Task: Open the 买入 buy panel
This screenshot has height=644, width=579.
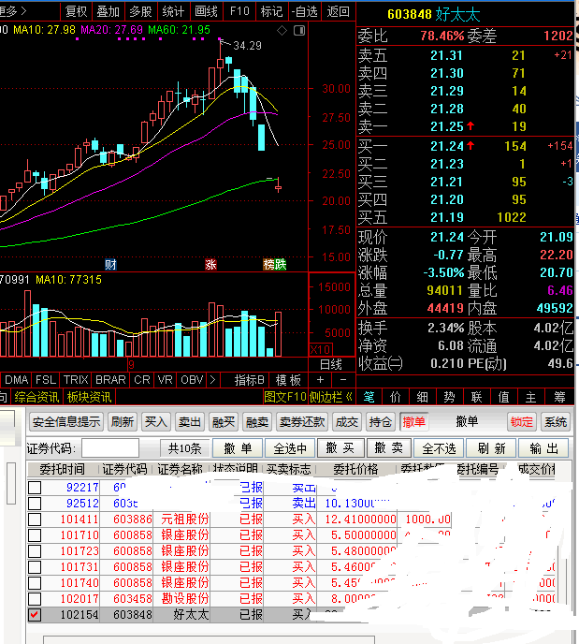Action: click(156, 422)
